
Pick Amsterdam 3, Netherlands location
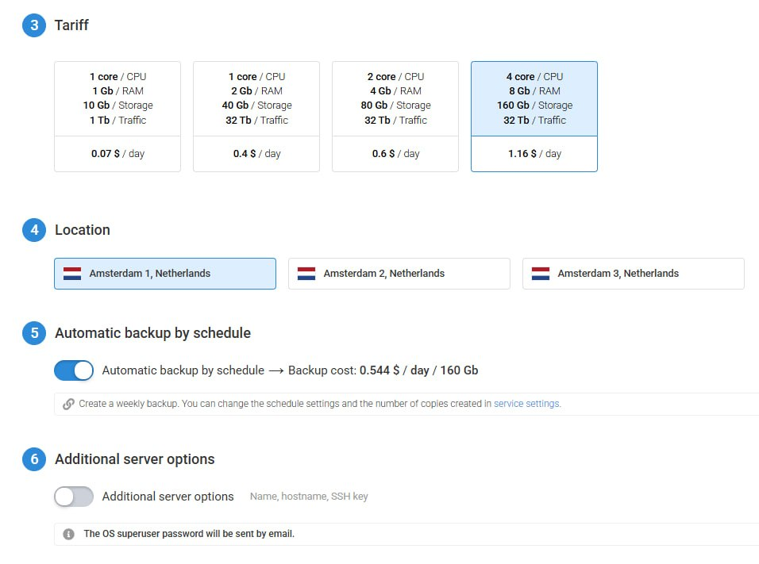[x=634, y=274]
